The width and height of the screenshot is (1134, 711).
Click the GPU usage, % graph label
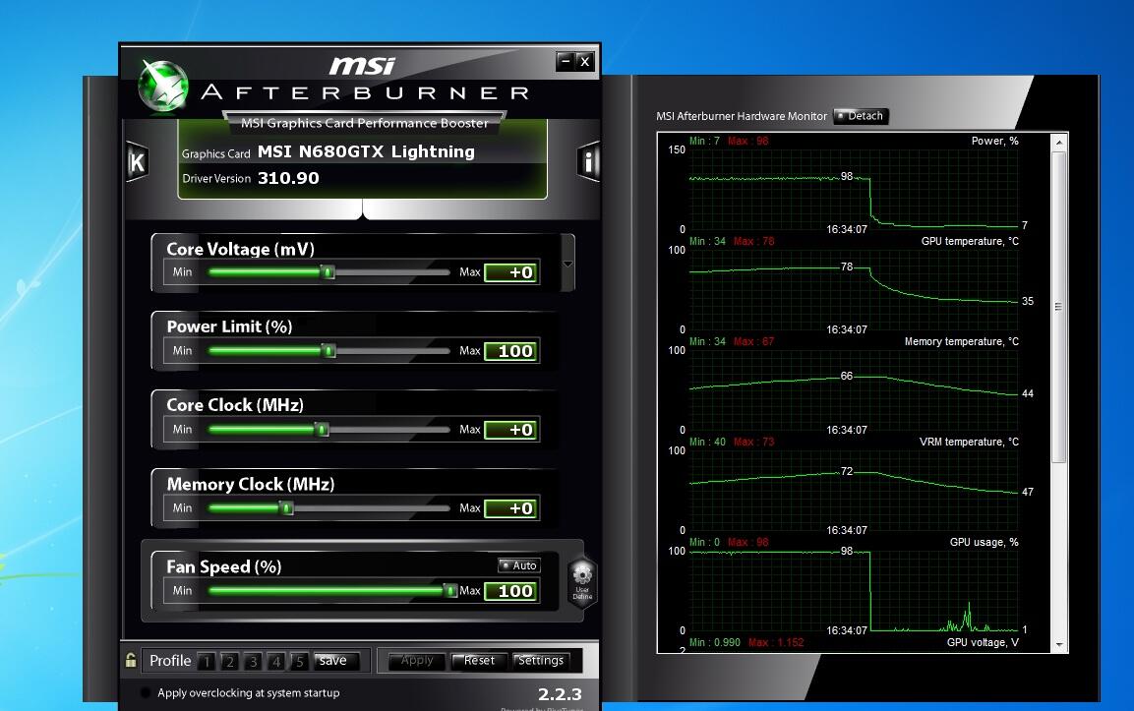pyautogui.click(x=985, y=542)
